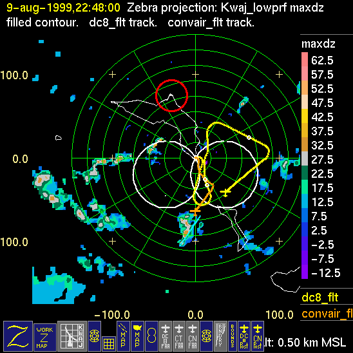The width and height of the screenshot is (353, 353).
Task: Click the maxdz color scale bar
Action: 305,166
